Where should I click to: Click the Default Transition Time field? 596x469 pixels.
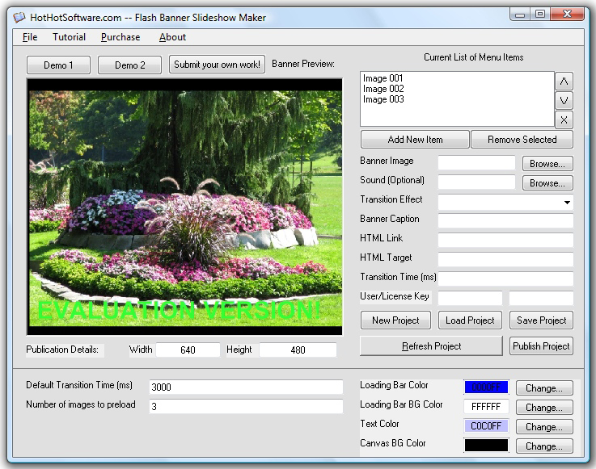pos(246,387)
